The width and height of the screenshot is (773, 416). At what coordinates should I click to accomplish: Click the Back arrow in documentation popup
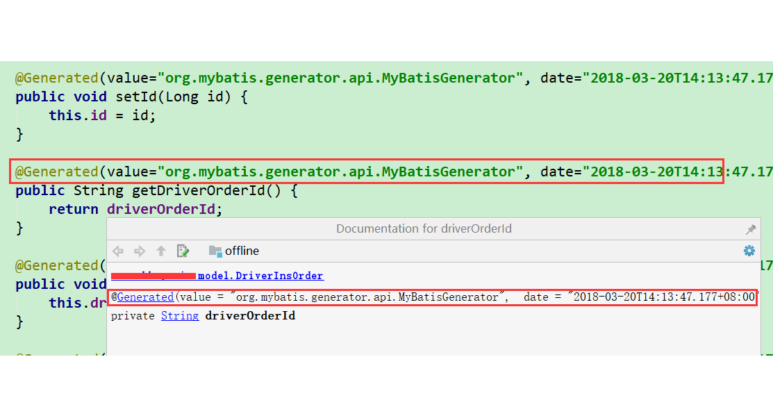(x=118, y=251)
